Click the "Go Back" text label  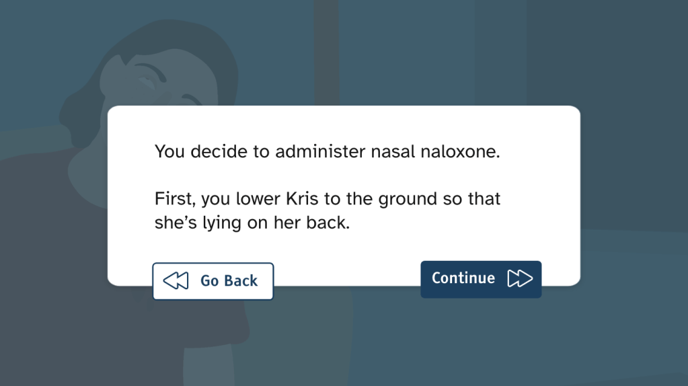click(229, 280)
